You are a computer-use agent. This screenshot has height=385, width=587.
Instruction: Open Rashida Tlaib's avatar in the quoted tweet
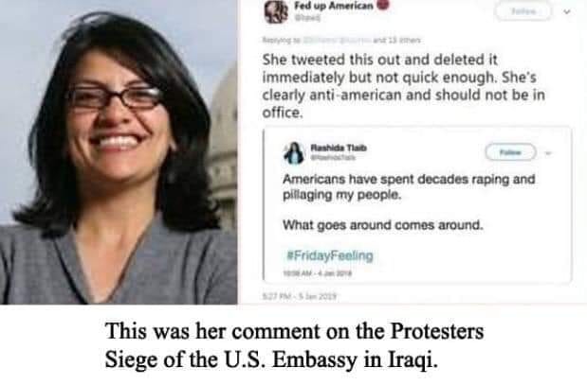294,153
